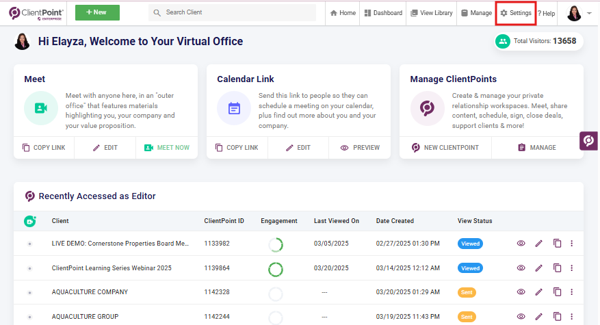Image resolution: width=600 pixels, height=325 pixels.
Task: Click the Total Visitors green icon
Action: 503,41
